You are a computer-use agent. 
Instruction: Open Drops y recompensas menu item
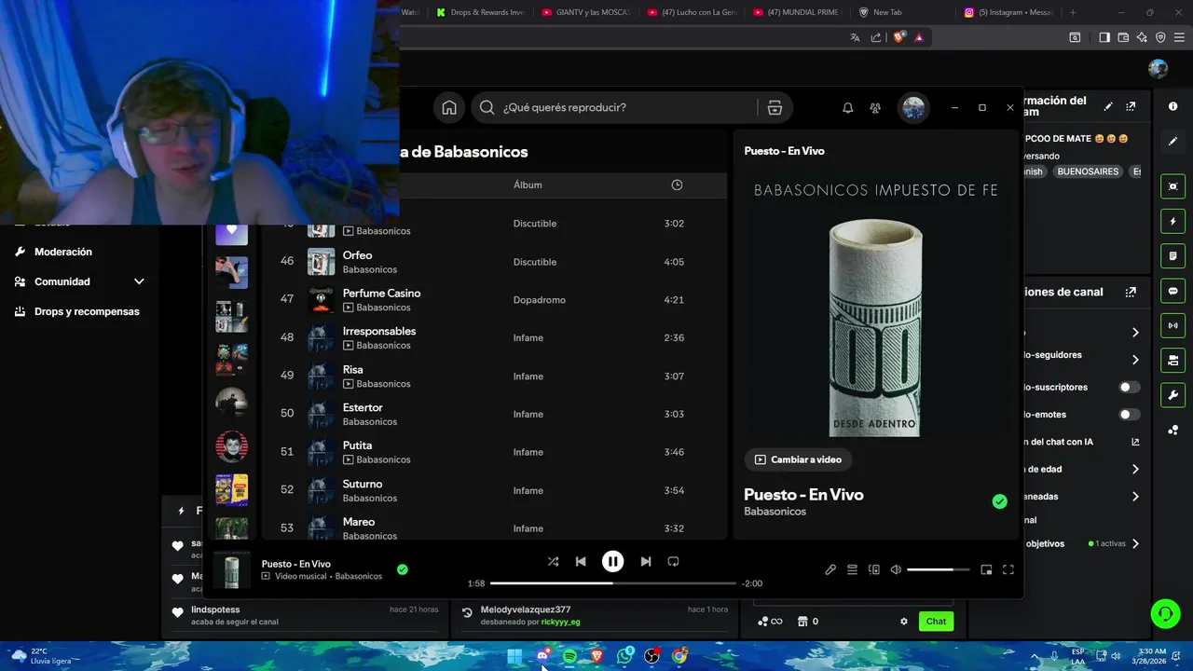(x=87, y=311)
